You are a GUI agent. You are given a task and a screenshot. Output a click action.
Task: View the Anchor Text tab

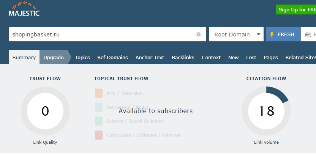pyautogui.click(x=150, y=57)
